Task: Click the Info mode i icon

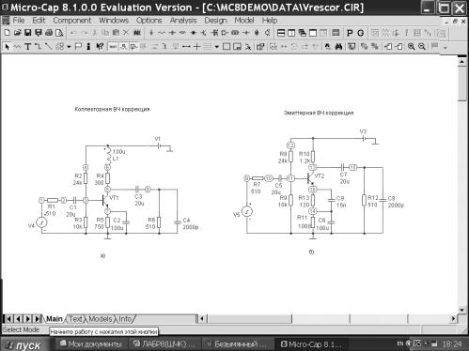Action: point(88,47)
